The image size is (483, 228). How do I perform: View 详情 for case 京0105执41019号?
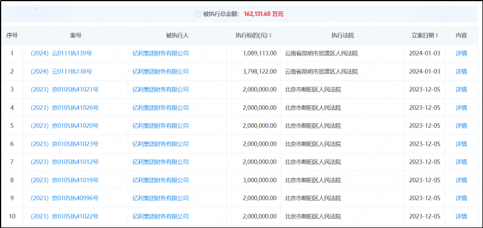(x=461, y=180)
